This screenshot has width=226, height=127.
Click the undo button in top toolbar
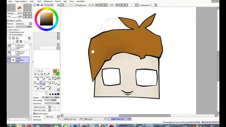(x=62, y=5)
